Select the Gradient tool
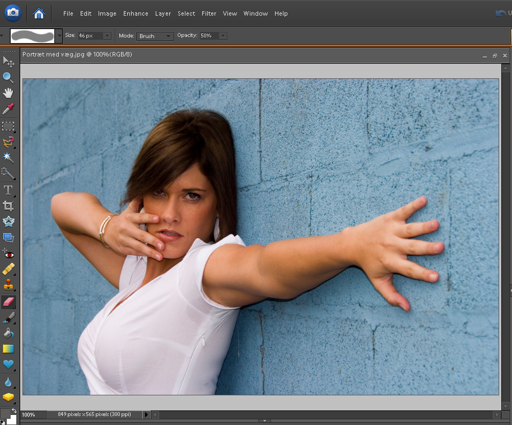The height and width of the screenshot is (425, 512). pos(8,349)
